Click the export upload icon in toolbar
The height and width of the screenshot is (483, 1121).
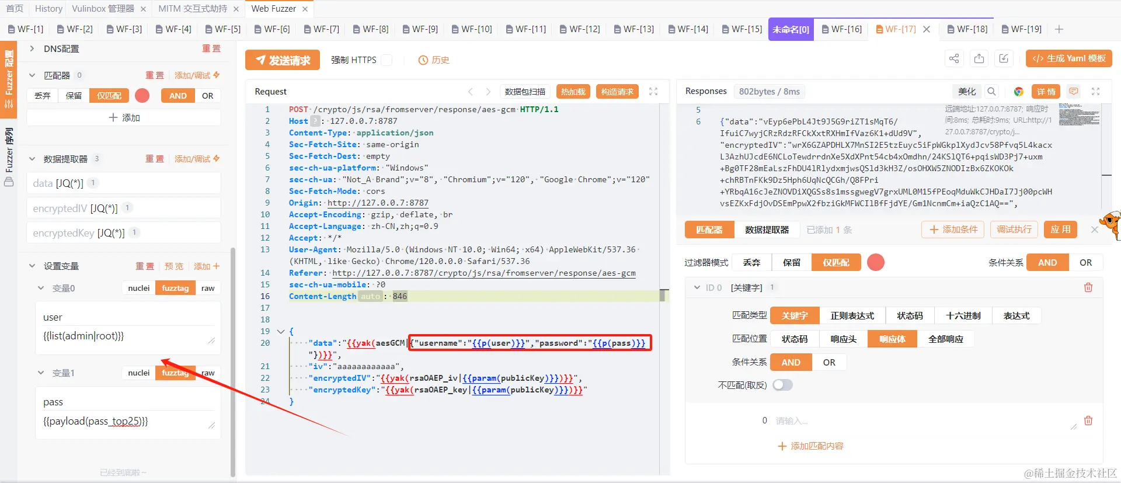click(979, 59)
